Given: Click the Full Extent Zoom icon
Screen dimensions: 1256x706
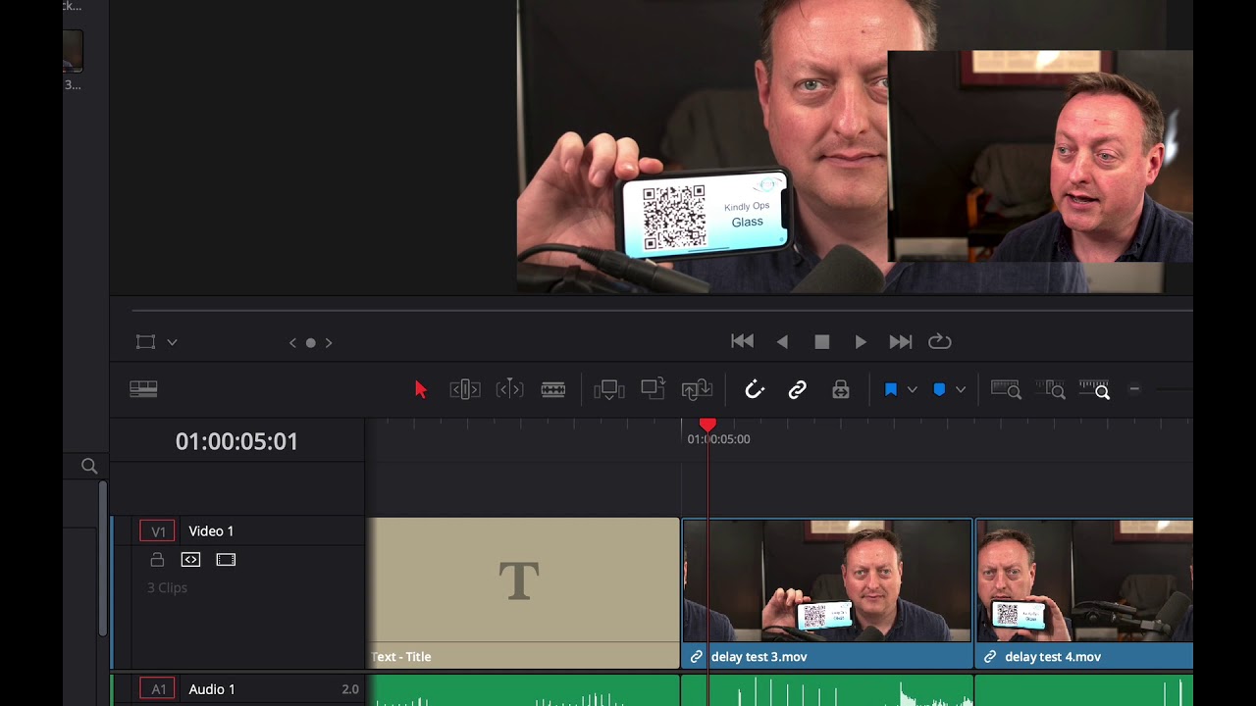Looking at the screenshot, I should (x=1006, y=389).
